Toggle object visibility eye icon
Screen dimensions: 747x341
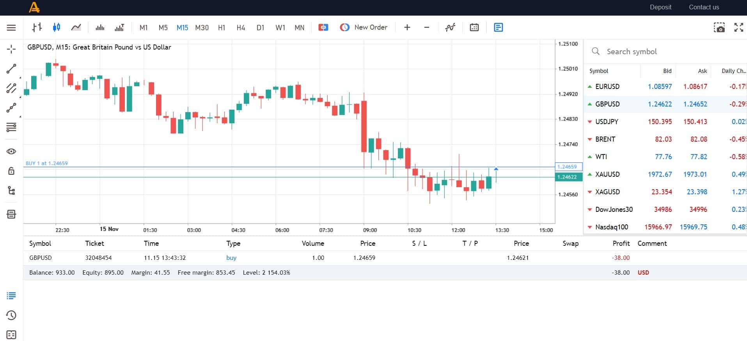(x=11, y=151)
